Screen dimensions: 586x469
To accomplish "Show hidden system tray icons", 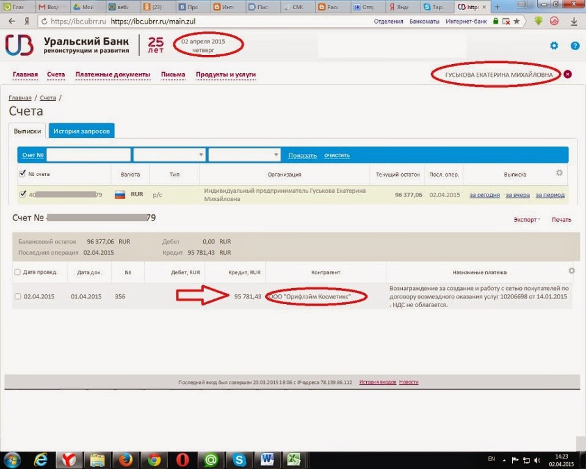I will pos(504,460).
